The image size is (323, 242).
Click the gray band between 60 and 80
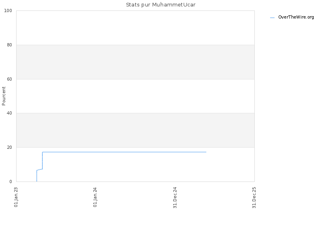[135, 62]
